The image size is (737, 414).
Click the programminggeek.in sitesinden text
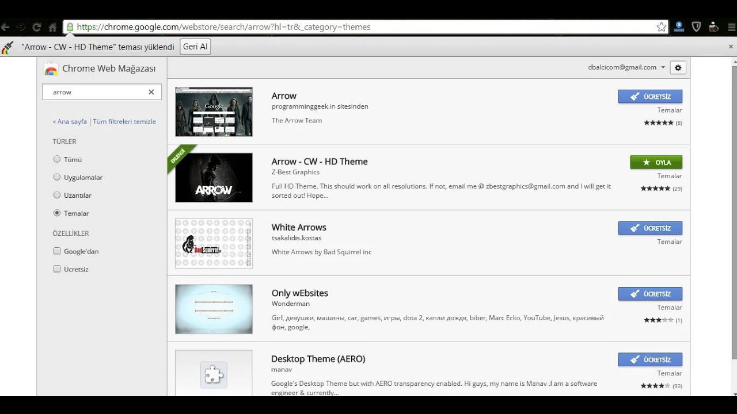pos(320,106)
